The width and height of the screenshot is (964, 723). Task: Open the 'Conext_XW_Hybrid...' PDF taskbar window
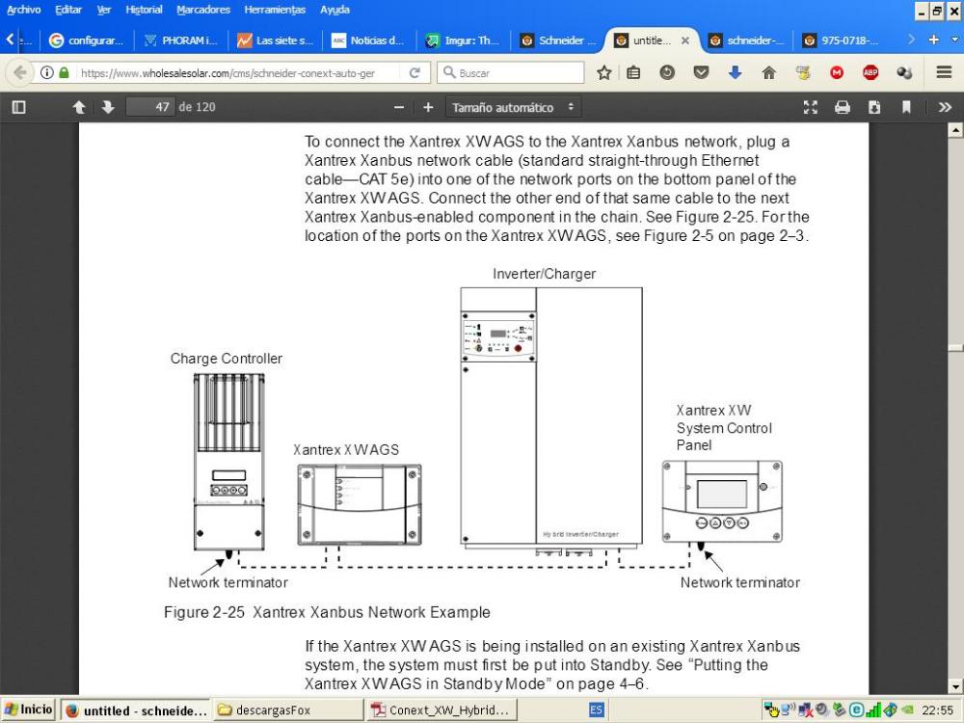click(x=442, y=710)
